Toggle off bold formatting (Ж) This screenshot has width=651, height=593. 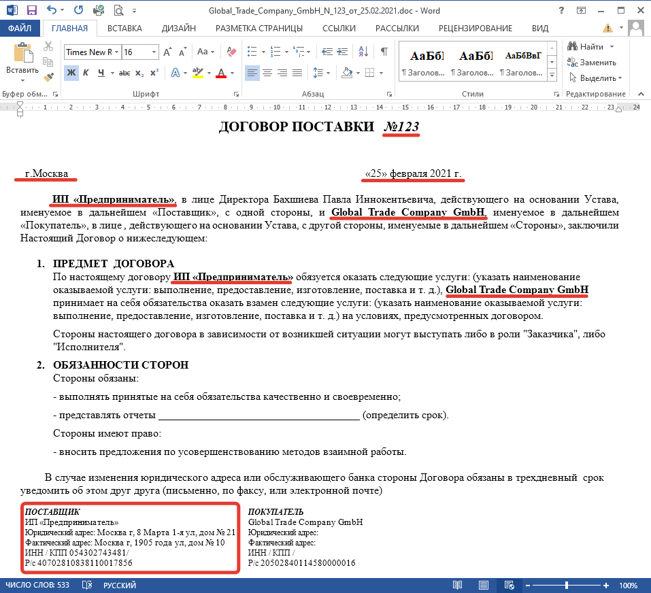tap(70, 72)
